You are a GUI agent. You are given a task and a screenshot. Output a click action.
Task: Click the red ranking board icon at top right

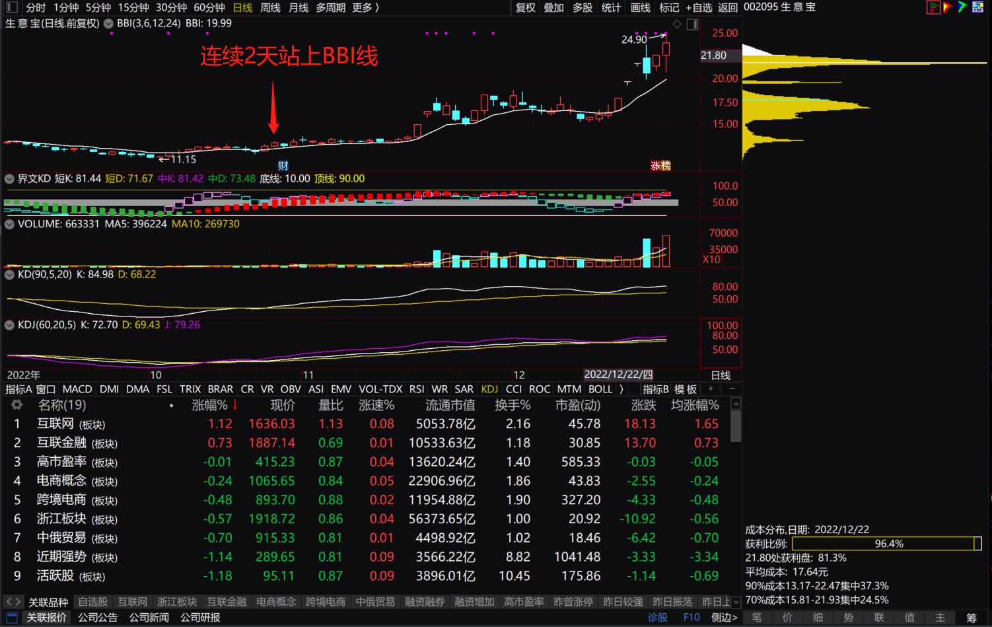click(x=933, y=7)
